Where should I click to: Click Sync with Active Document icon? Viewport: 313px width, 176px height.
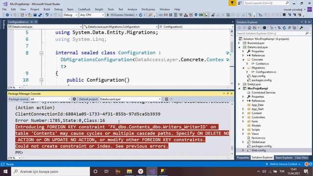pos(279,28)
